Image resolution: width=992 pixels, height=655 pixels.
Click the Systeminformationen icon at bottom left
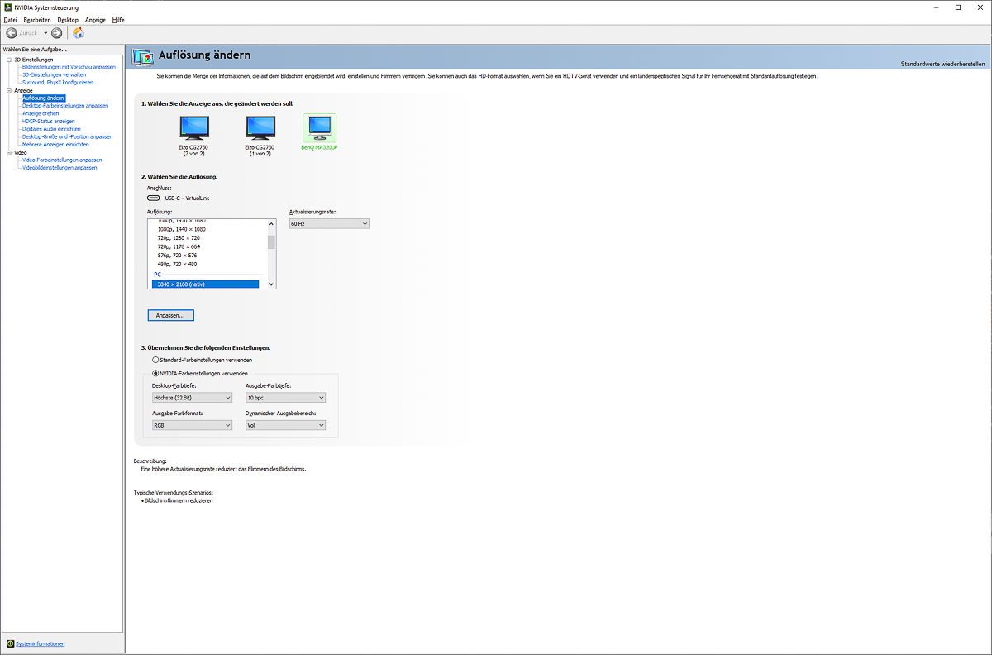click(10, 643)
